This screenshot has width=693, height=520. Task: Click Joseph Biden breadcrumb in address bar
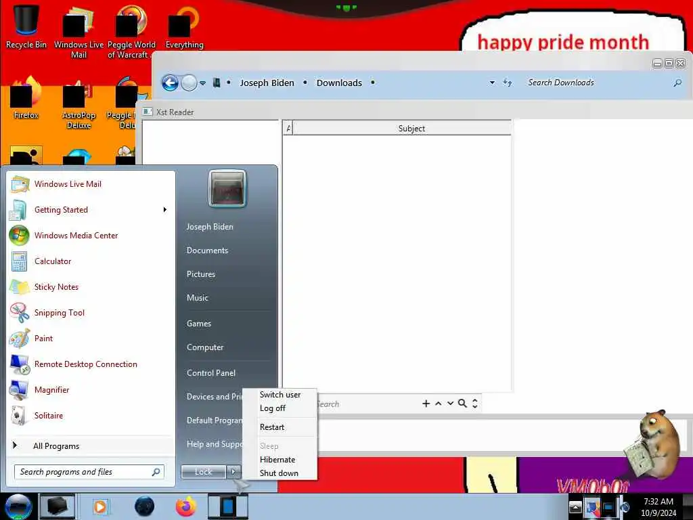pos(267,83)
